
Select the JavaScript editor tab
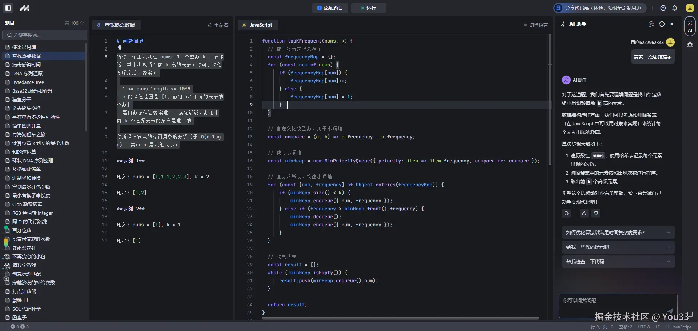[258, 25]
